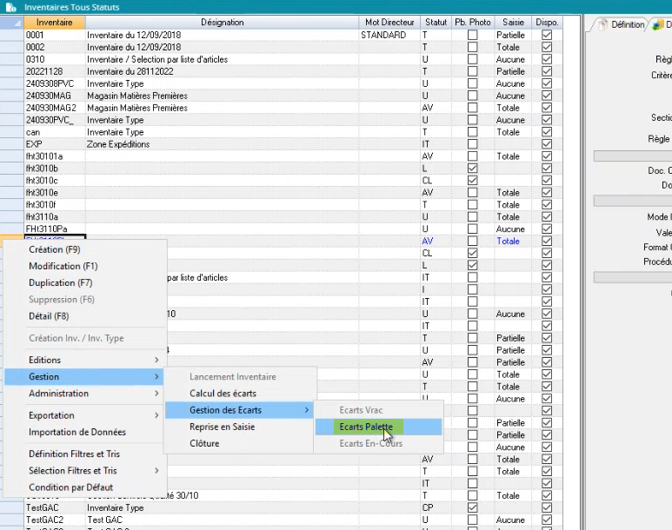The width and height of the screenshot is (672, 530).
Task: Sort by the Statut column header
Action: (436, 22)
